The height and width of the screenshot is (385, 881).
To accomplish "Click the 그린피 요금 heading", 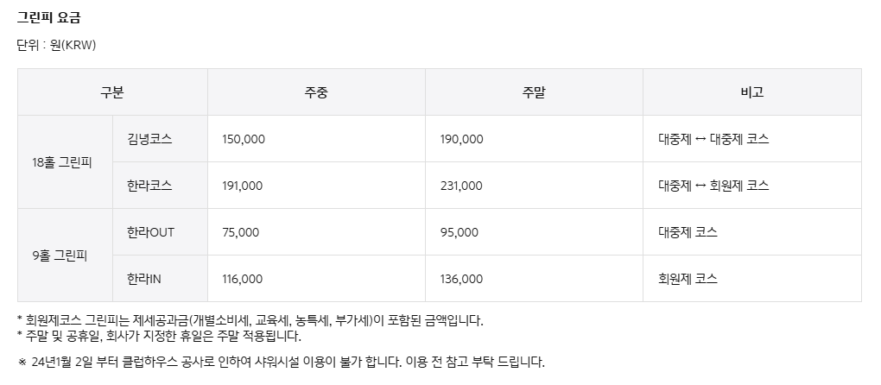I will (49, 17).
